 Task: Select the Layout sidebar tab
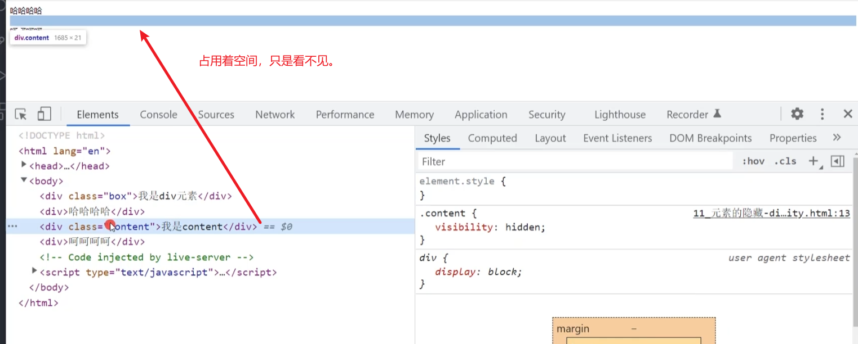(550, 138)
